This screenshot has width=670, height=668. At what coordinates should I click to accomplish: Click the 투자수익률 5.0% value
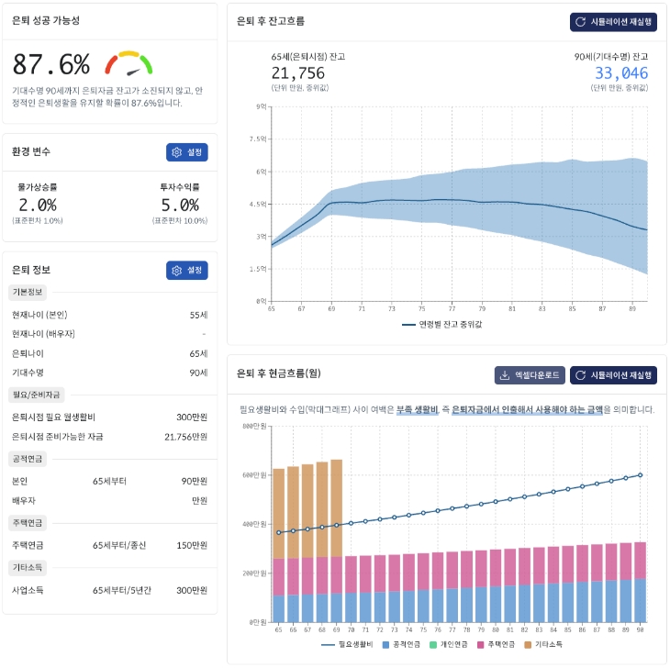(180, 205)
